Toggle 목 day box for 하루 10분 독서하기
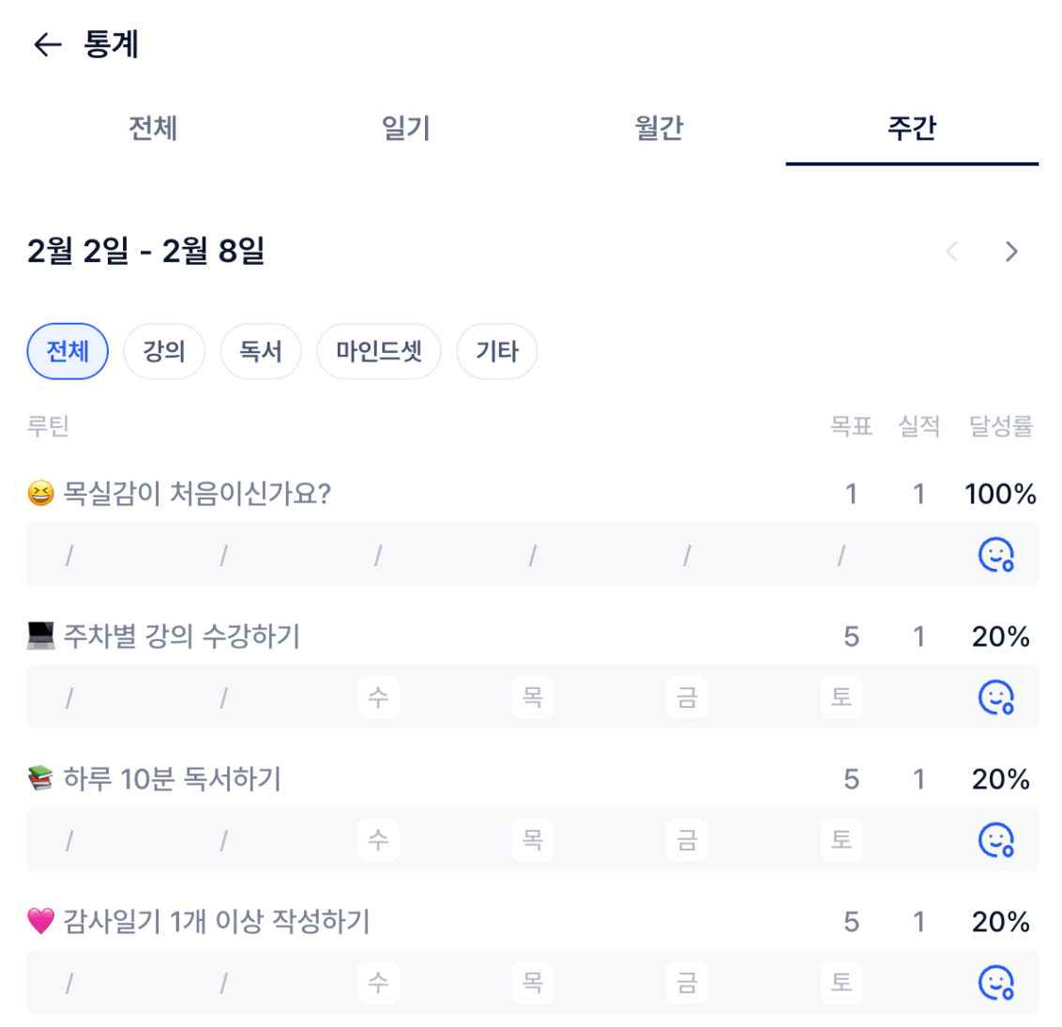 (x=532, y=840)
